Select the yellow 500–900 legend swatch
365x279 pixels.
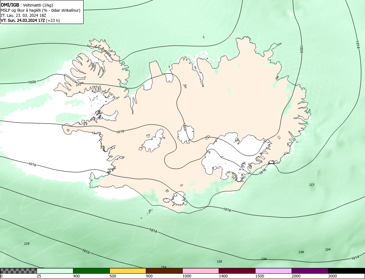pyautogui.click(x=128, y=271)
